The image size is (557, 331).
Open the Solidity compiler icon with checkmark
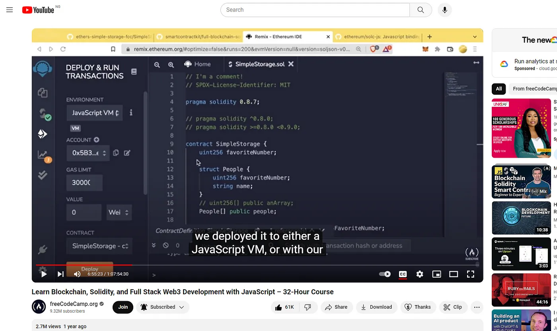tap(45, 115)
